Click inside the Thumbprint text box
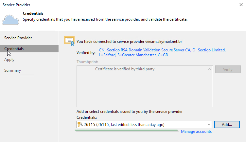This screenshot has width=246, height=142. click(x=142, y=86)
